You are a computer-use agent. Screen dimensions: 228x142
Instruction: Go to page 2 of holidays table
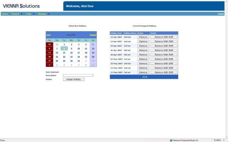pos(143,77)
